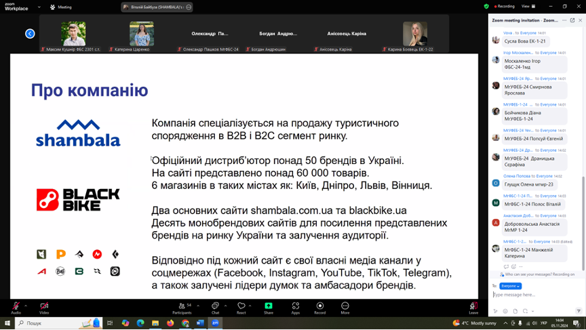Click Windows search box Пошук
The image size is (586, 330).
click(58, 323)
